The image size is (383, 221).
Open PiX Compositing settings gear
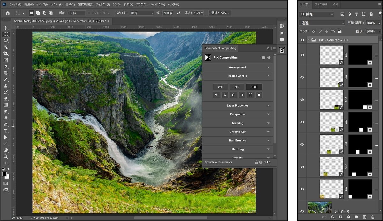click(x=263, y=58)
